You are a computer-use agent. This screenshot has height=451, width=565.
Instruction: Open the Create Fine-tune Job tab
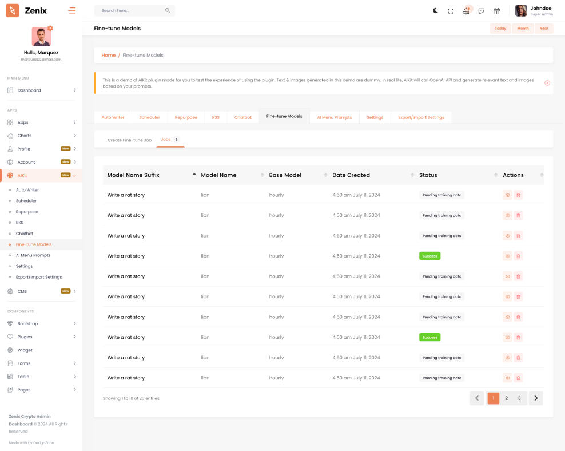[x=129, y=140]
